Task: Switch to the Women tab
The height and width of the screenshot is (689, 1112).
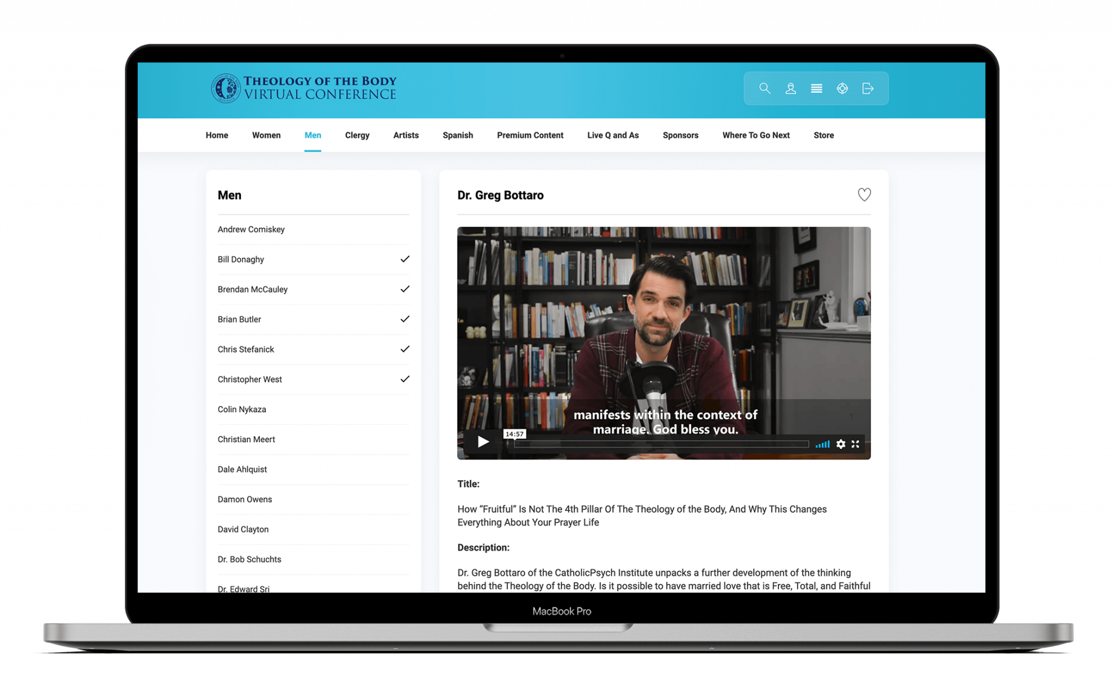Action: coord(266,135)
